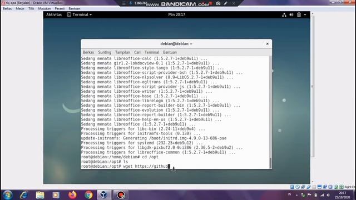Open Google Chrome from taskbar

(x=88, y=195)
